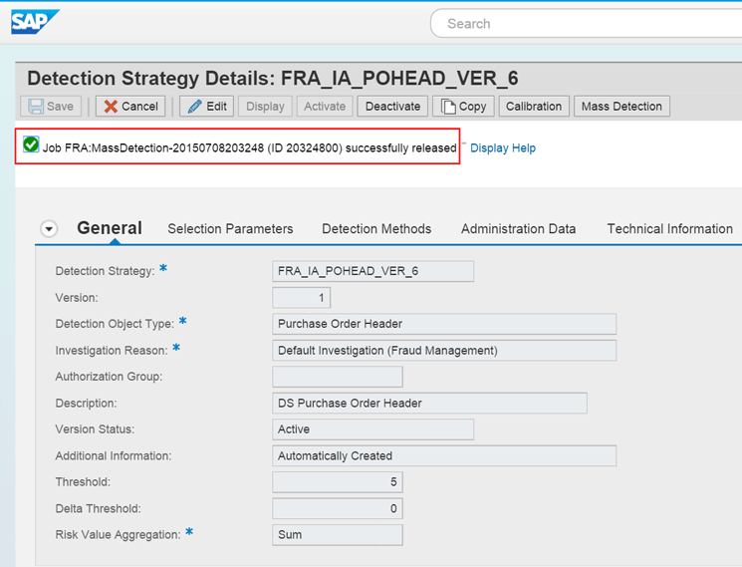Open the Calibration function
Viewport: 742px width, 567px height.
pos(534,106)
